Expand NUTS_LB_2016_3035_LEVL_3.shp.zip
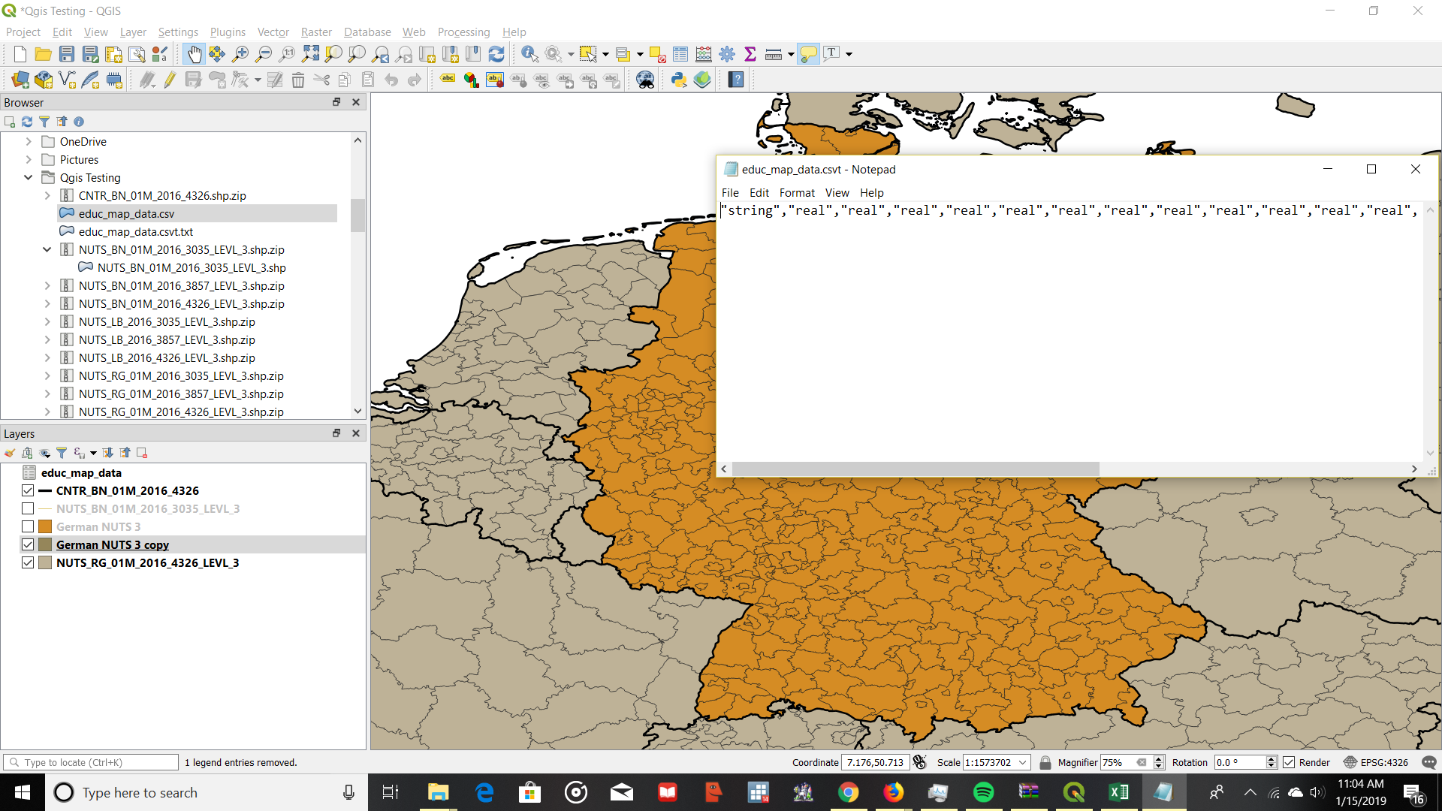Viewport: 1442px width, 811px height. 47,321
